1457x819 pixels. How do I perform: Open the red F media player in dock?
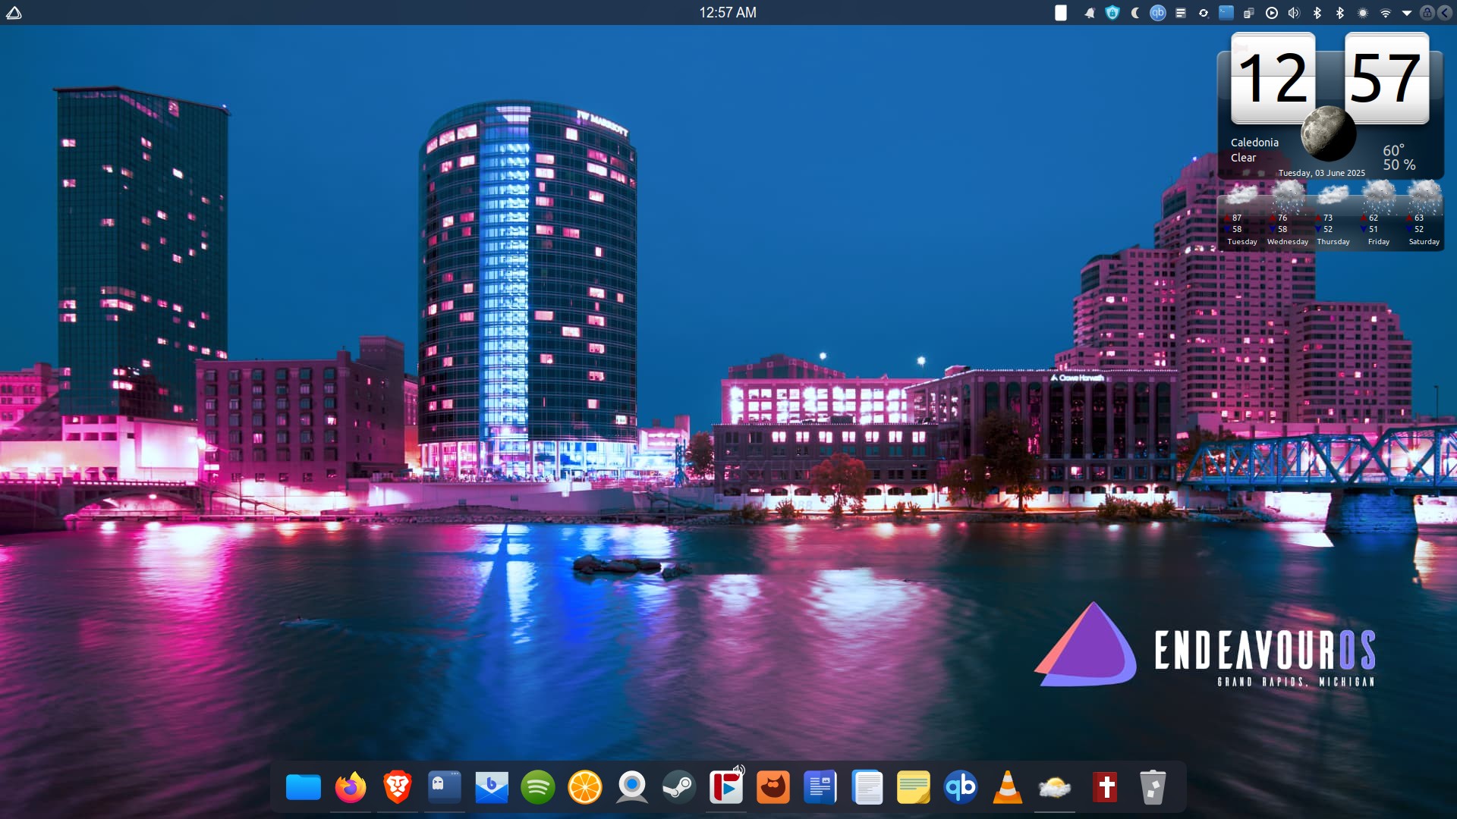[x=726, y=787]
